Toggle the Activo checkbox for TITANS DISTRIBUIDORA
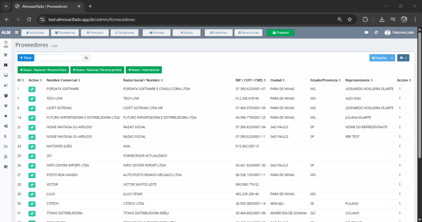Screen dimensions: 422x222 click(32, 213)
